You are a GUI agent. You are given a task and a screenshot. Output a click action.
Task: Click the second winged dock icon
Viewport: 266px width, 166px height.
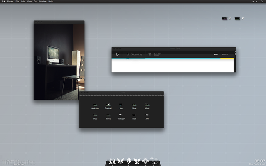(121, 161)
